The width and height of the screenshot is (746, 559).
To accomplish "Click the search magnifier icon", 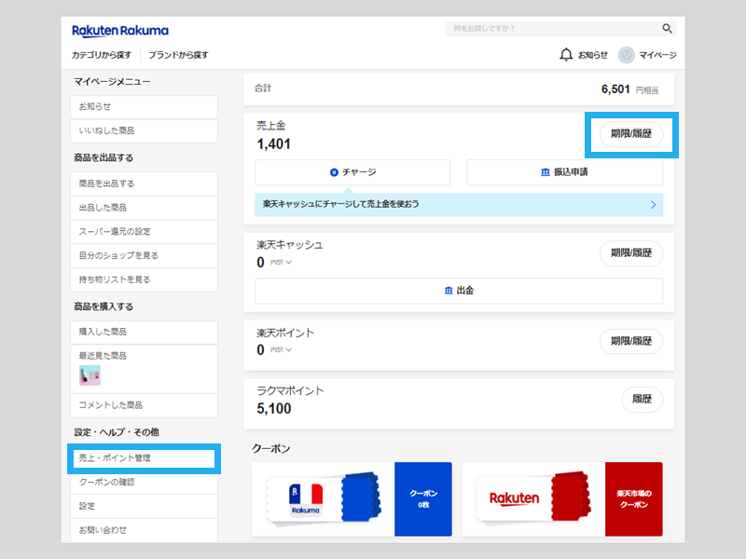I will 667,29.
